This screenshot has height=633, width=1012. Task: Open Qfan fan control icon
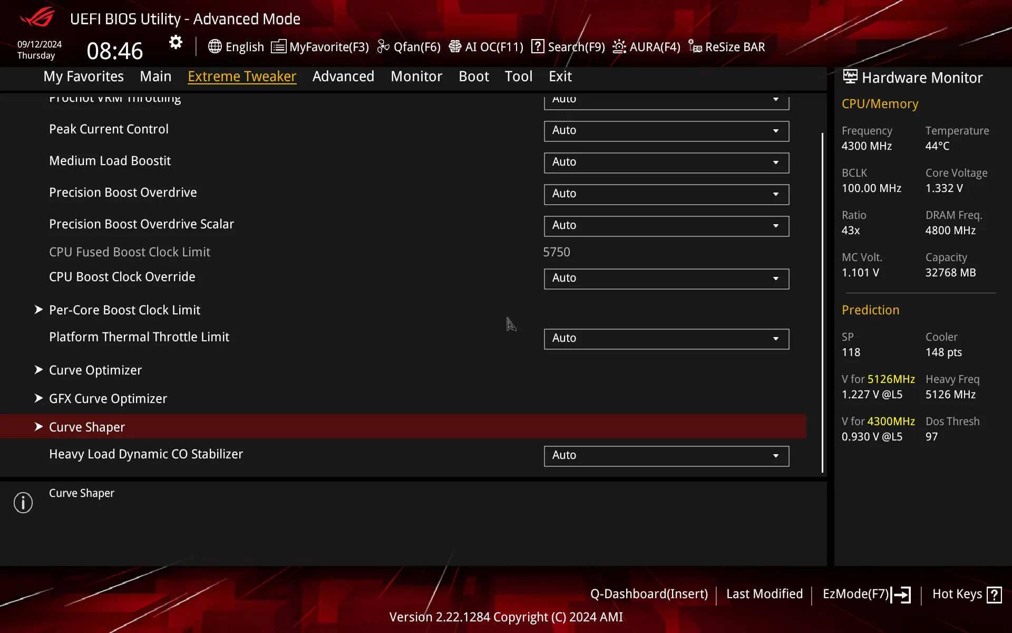coord(383,46)
